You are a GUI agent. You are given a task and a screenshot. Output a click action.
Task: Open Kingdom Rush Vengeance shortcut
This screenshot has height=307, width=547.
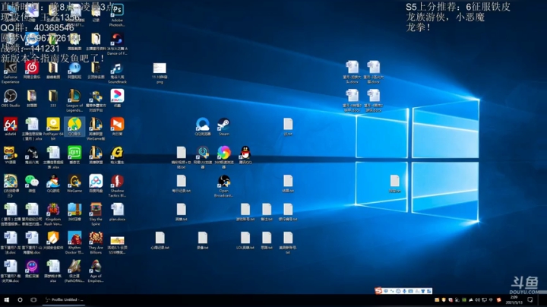click(53, 215)
